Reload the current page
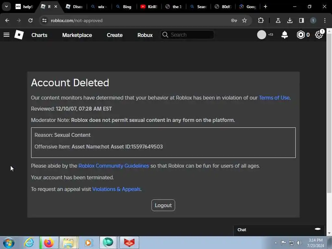 pos(30,20)
